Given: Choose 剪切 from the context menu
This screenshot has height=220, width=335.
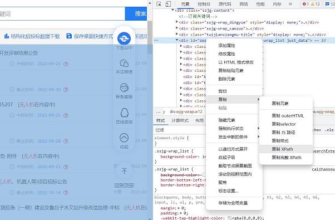Looking at the screenshot, I should click(223, 91).
